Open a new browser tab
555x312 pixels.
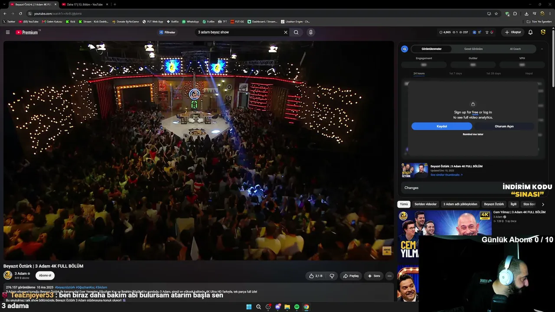coord(114,4)
